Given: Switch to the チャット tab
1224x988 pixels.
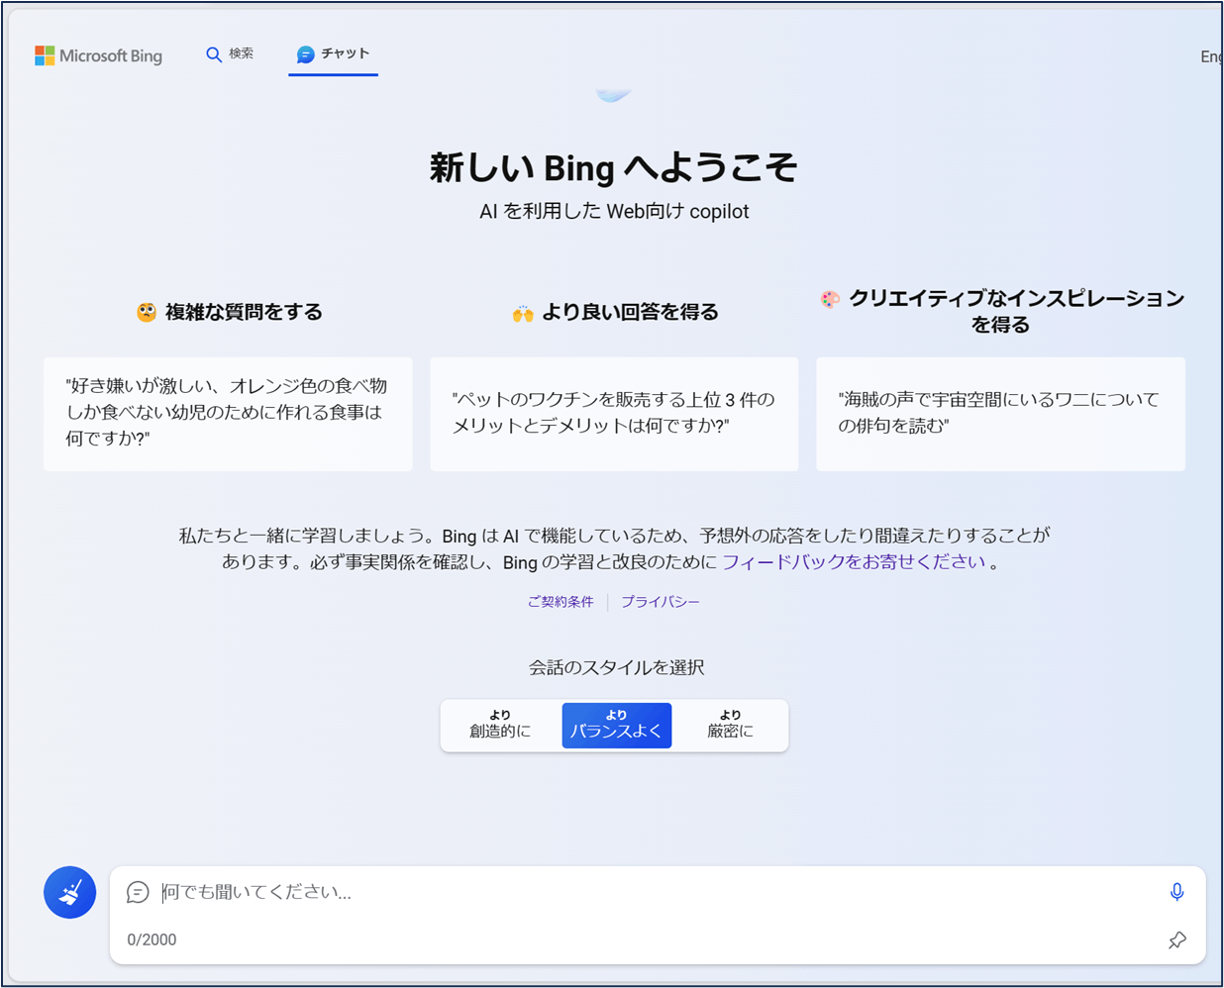Looking at the screenshot, I should tap(334, 55).
